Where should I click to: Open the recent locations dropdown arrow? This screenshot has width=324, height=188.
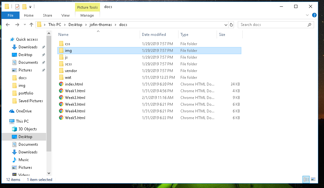[x=25, y=25]
